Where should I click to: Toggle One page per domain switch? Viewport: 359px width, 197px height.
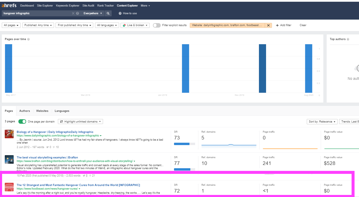(22, 122)
